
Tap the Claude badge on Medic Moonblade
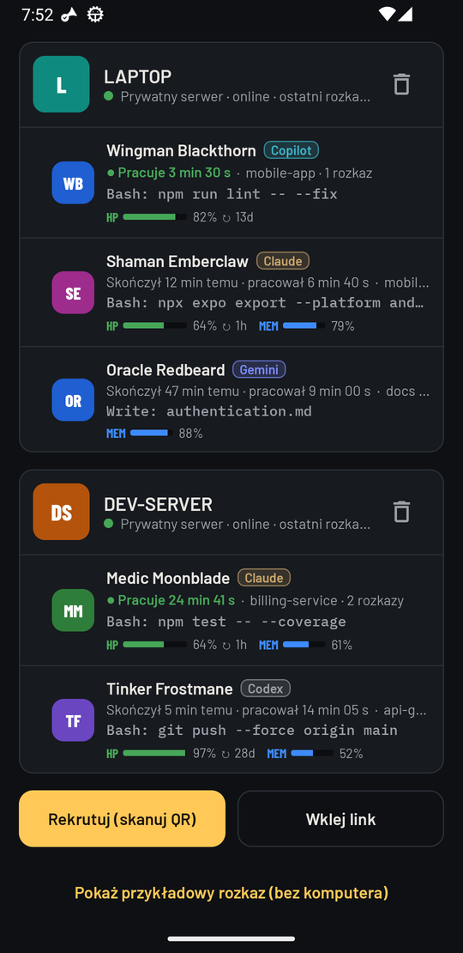[264, 578]
